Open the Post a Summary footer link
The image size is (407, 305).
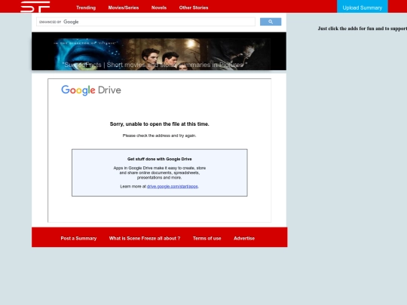click(78, 238)
